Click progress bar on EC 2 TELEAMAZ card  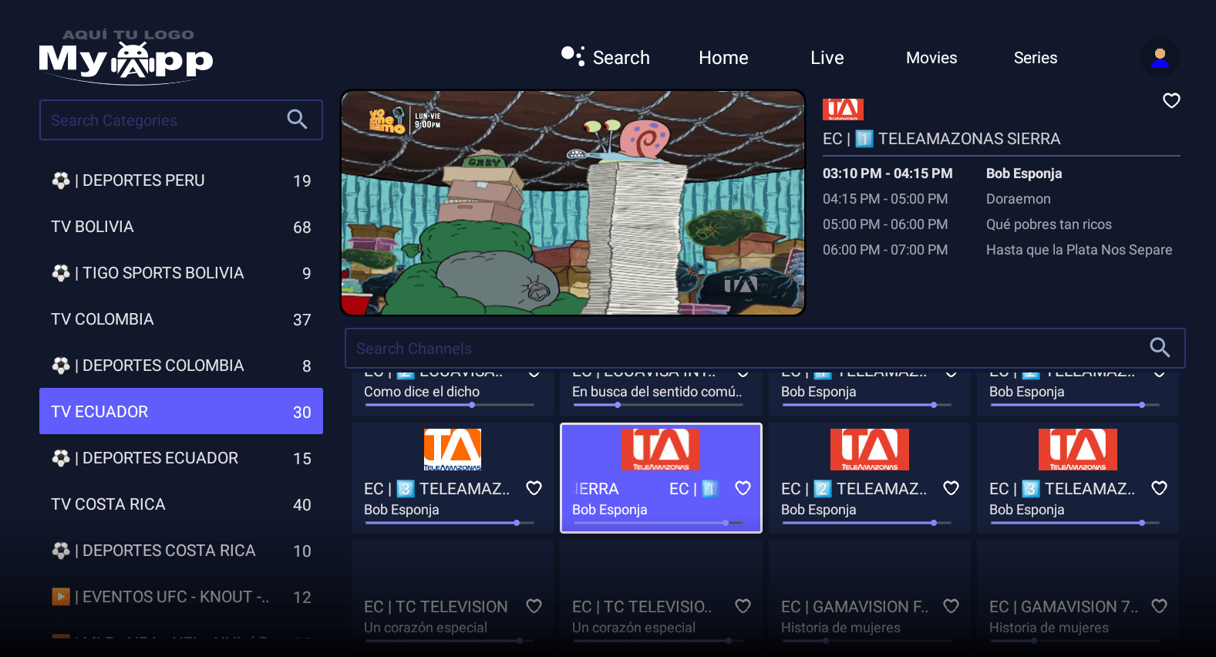tap(866, 523)
